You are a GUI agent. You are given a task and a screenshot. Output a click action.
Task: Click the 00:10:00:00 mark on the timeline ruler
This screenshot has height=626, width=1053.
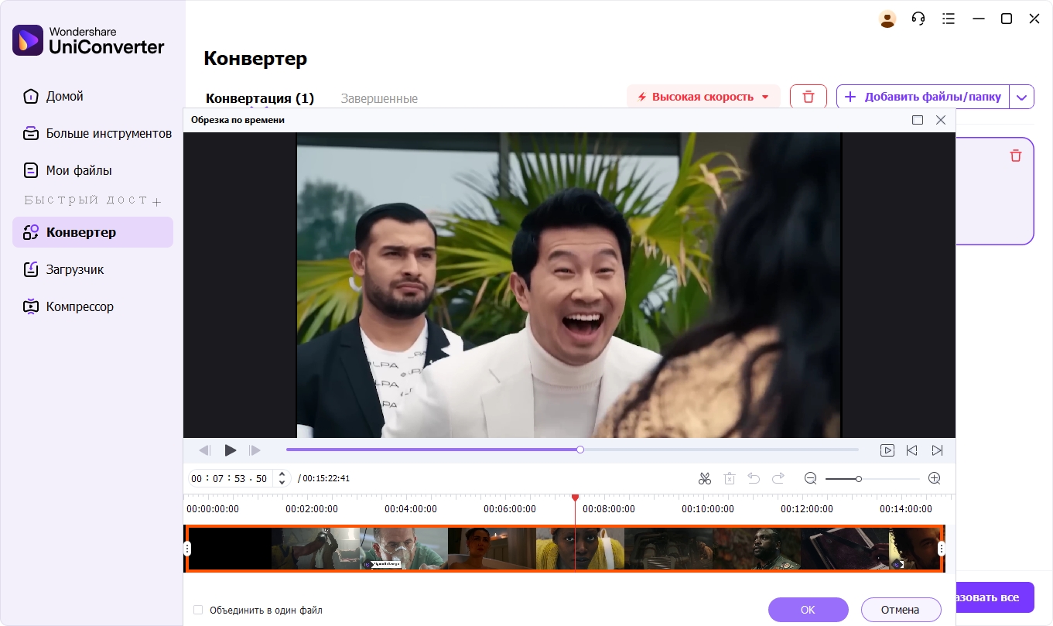point(707,509)
